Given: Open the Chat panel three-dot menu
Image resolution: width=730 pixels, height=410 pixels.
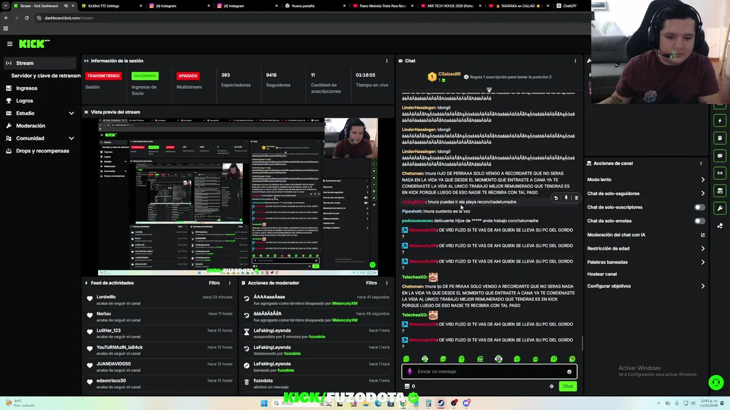Looking at the screenshot, I should (575, 61).
